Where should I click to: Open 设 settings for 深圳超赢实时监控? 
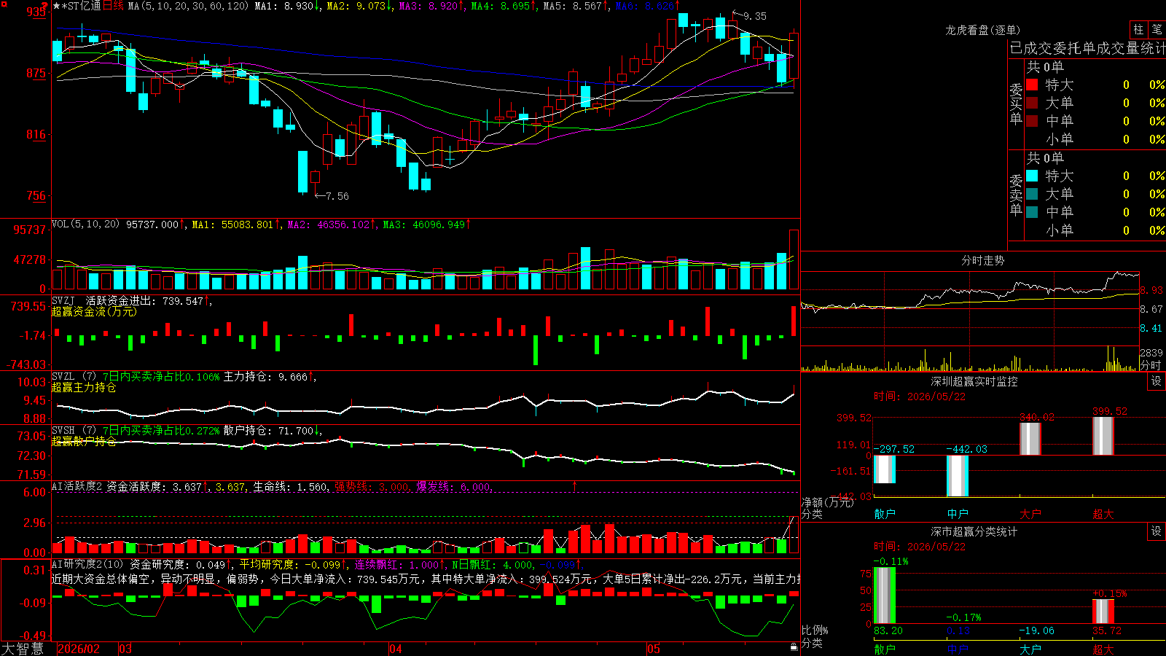click(1157, 381)
